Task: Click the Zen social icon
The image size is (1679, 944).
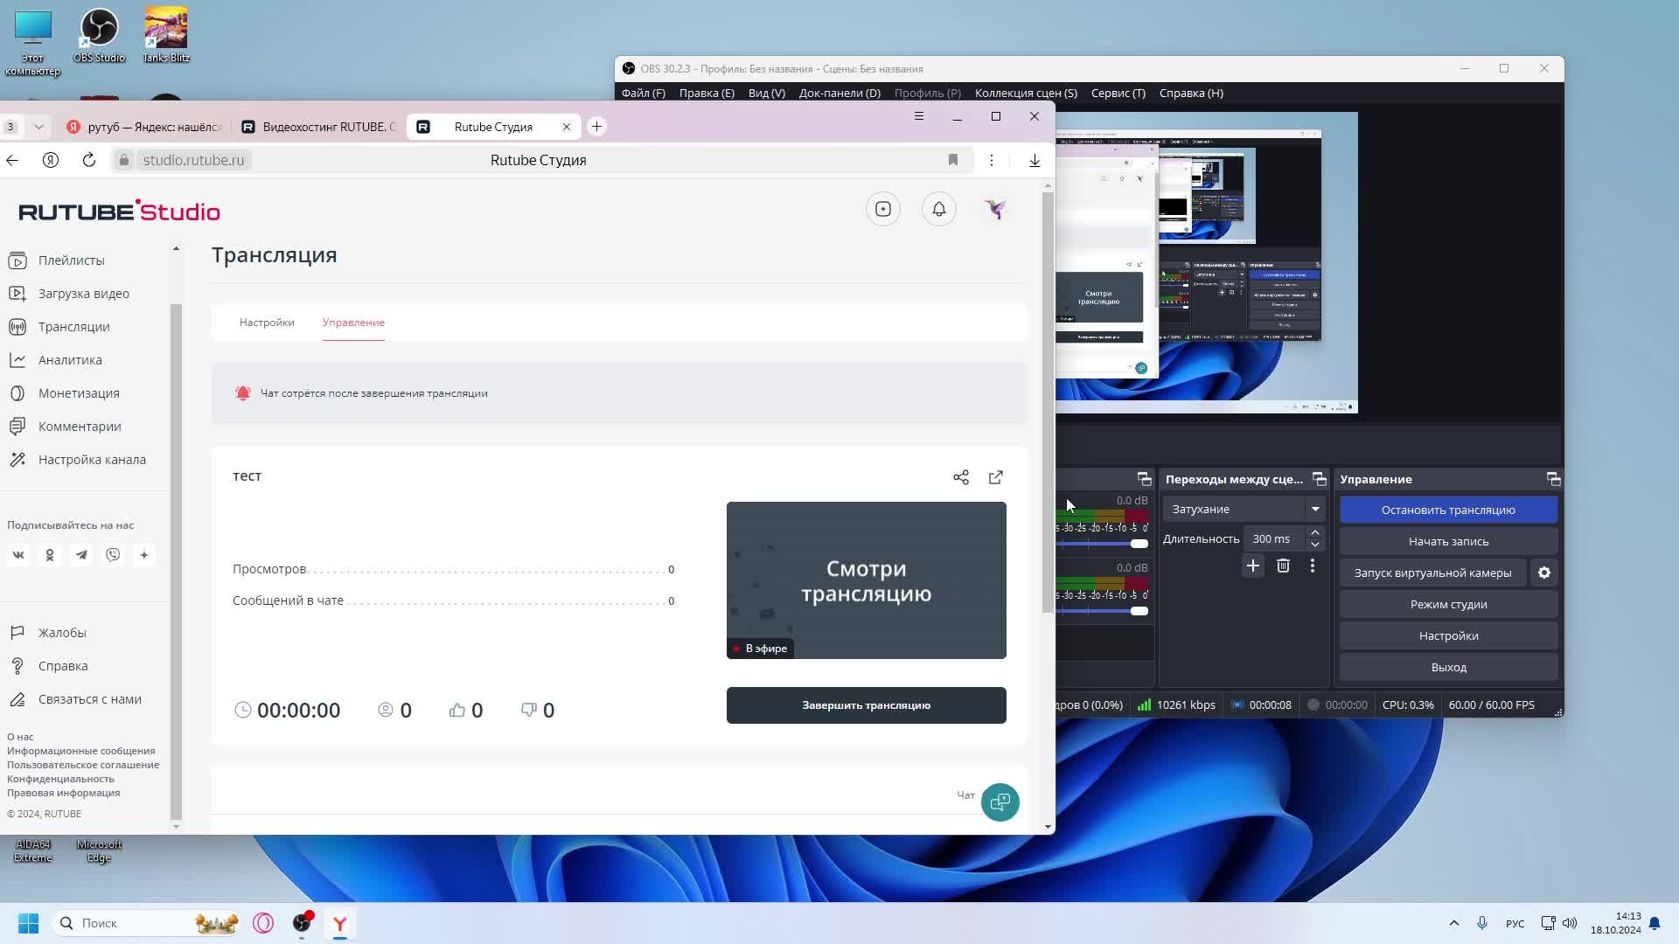Action: [144, 555]
